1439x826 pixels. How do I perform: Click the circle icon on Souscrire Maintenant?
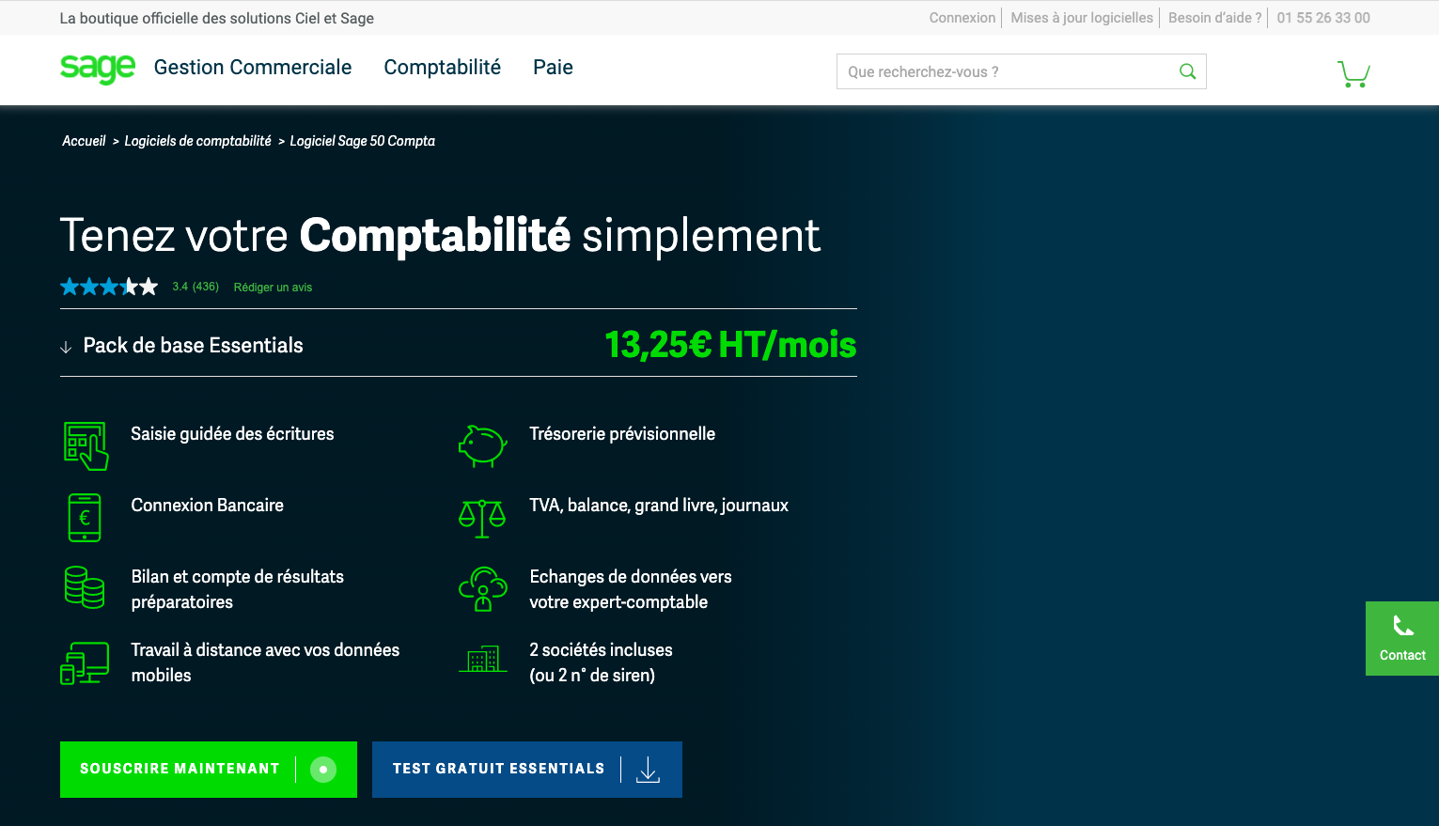point(323,770)
